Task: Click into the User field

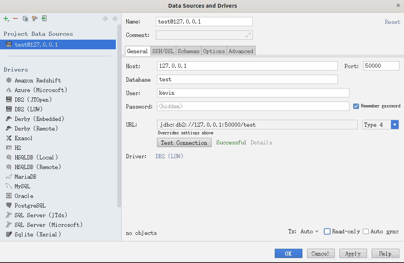Action: 253,93
